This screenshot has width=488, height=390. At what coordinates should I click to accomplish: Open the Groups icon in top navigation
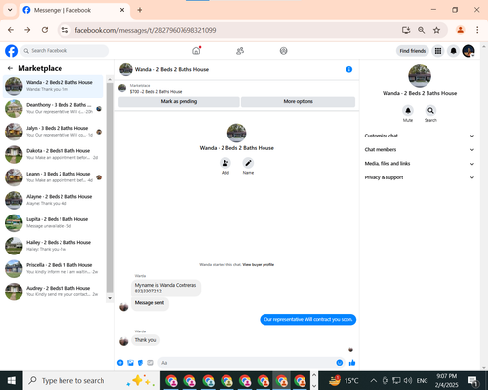284,51
